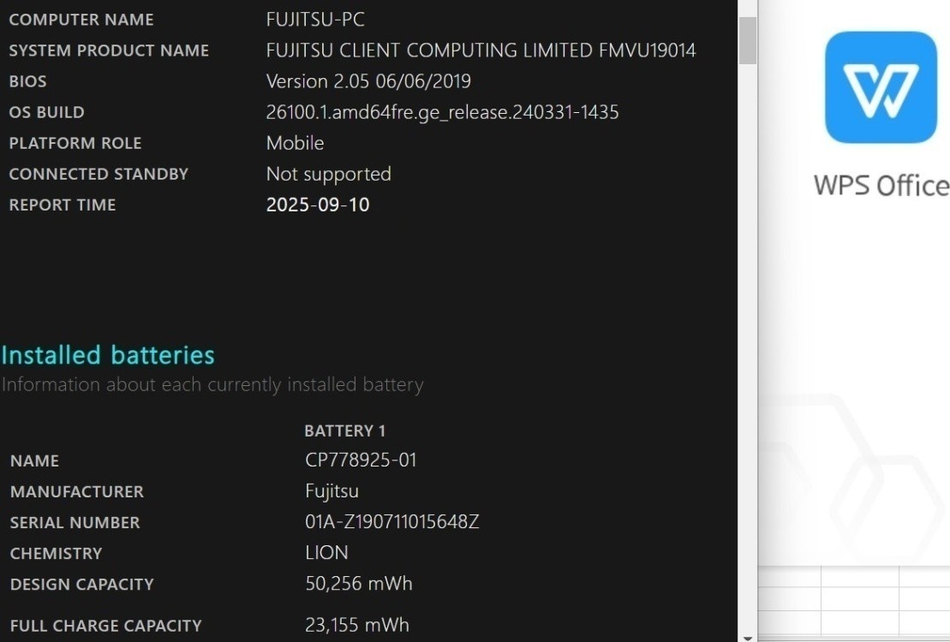Image resolution: width=950 pixels, height=642 pixels.
Task: Select the report time 2025-09-10
Action: coord(318,205)
